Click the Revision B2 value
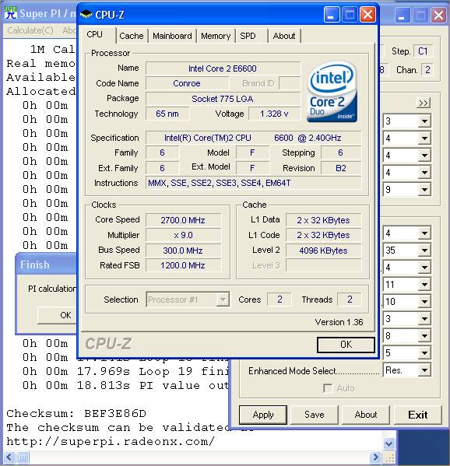This screenshot has height=466, width=450. point(341,168)
